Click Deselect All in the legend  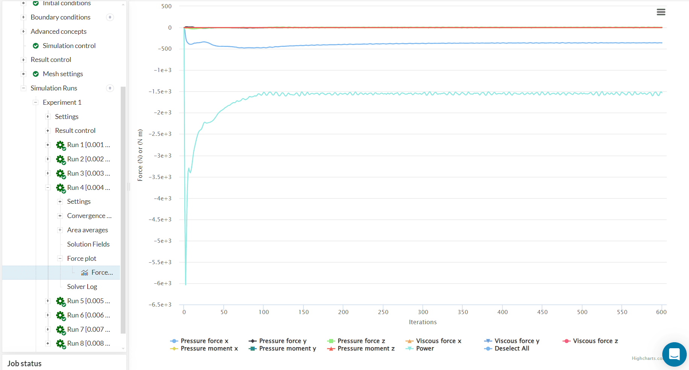(x=511, y=348)
